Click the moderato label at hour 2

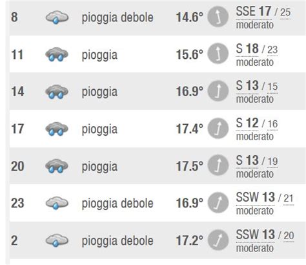(255, 248)
